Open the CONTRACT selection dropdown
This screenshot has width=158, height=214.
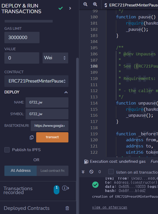pyautogui.click(x=36, y=81)
